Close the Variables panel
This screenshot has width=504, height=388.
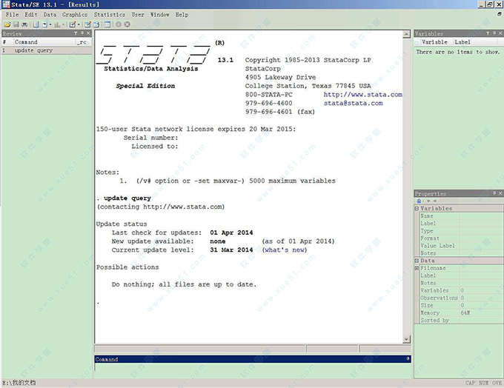(x=500, y=33)
